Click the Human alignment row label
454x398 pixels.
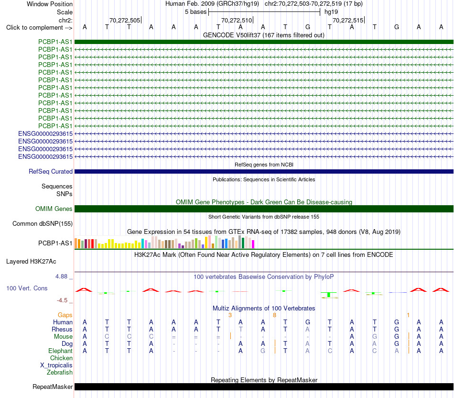(63, 322)
